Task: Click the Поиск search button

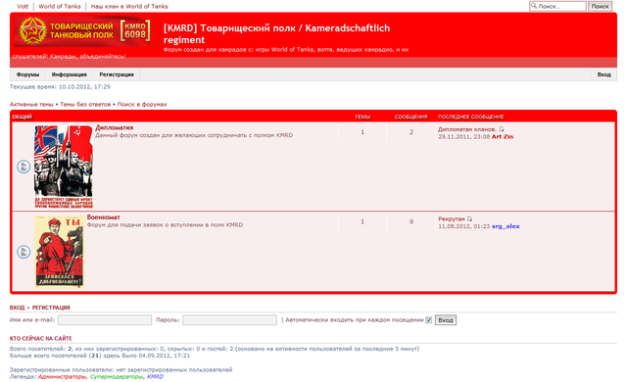Action: [x=600, y=6]
